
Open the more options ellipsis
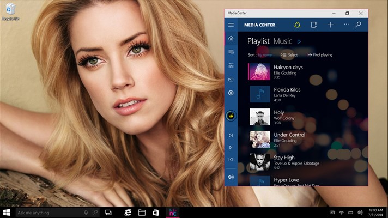[346, 24]
